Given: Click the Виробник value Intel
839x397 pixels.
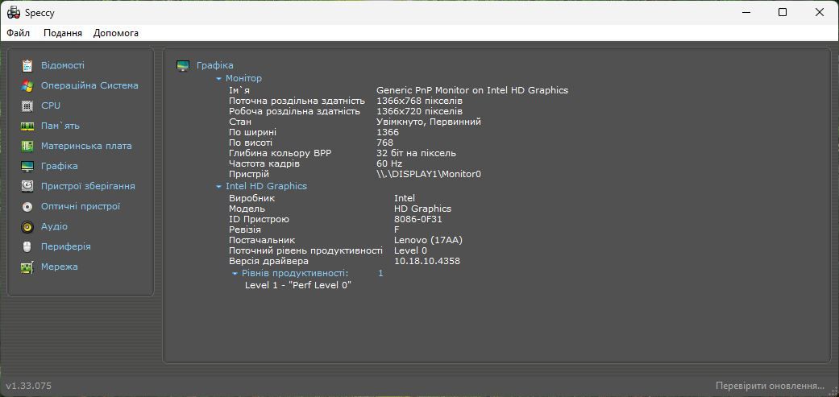Looking at the screenshot, I should pyautogui.click(x=405, y=198).
